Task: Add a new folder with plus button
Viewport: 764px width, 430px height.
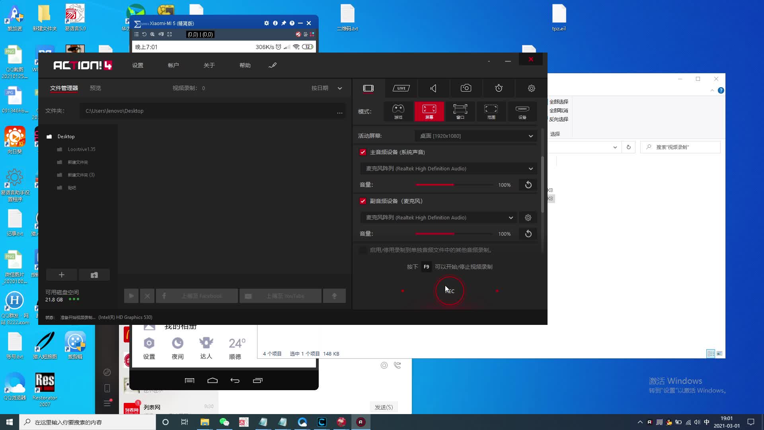Action: tap(62, 275)
